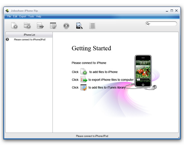Click the Add File toolbar icon
Screen dimensions: 184x146
click(14, 26)
